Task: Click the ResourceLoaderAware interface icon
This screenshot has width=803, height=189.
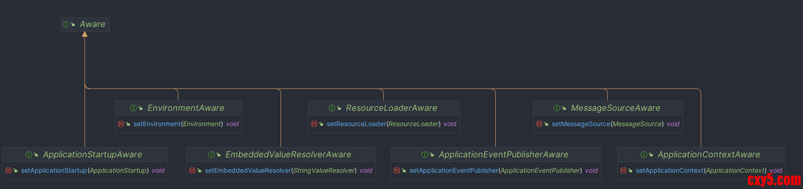Action: pos(332,108)
